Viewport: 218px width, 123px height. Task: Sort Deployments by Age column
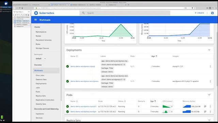point(154,56)
